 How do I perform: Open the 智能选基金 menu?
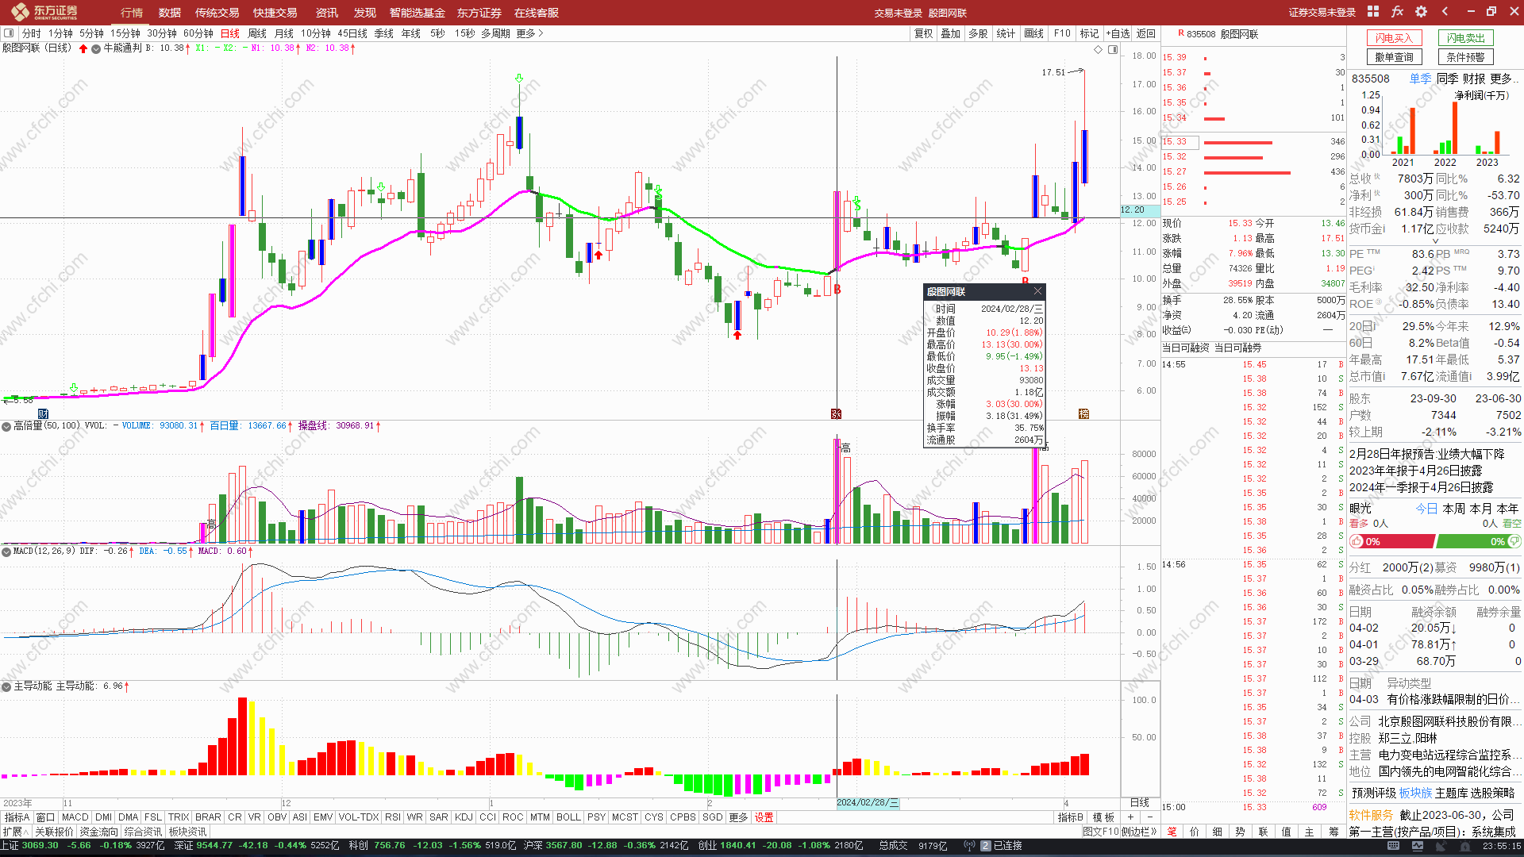[417, 13]
